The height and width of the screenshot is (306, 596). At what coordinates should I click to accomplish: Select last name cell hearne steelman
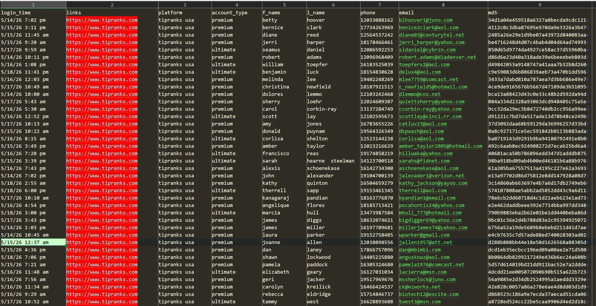(331, 161)
